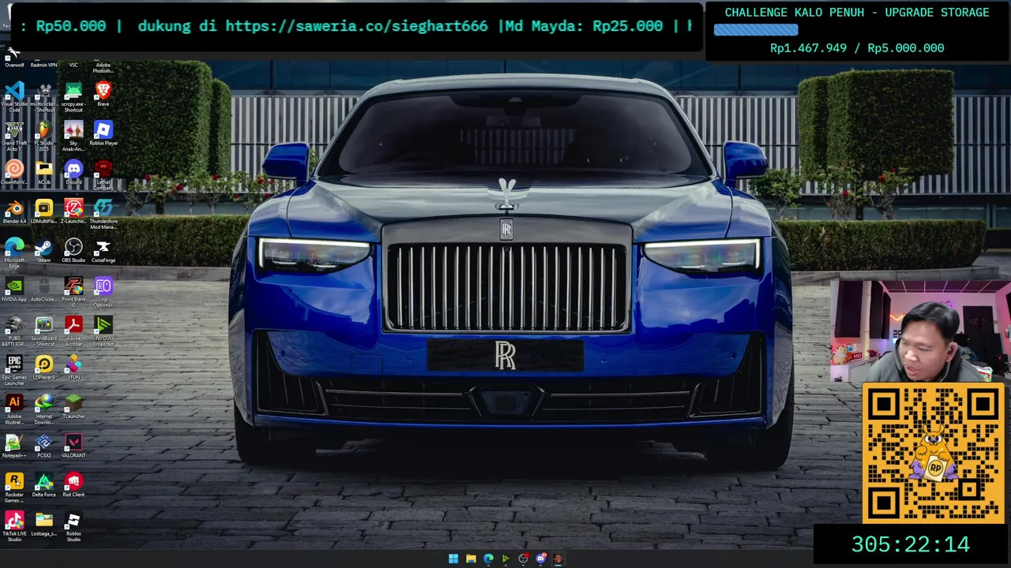Open Visual Studio Code desktop shortcut

point(14,95)
